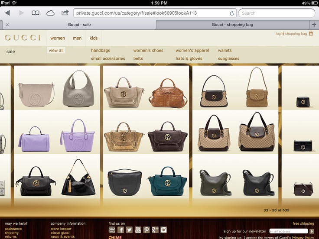Open Gucci YouTube icon
The image size is (319, 239).
[x=138, y=230]
